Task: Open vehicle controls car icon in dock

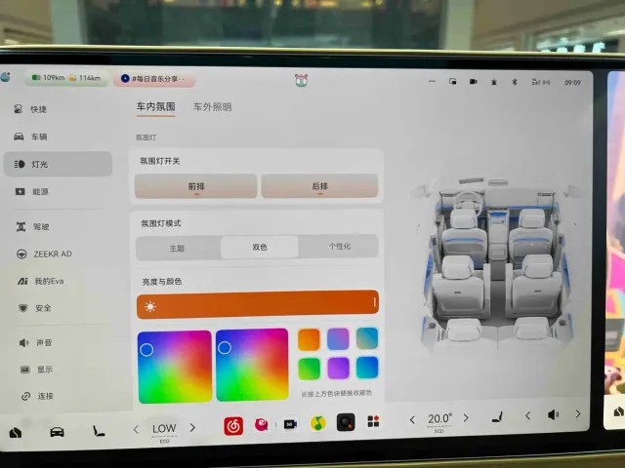Action: point(57,432)
